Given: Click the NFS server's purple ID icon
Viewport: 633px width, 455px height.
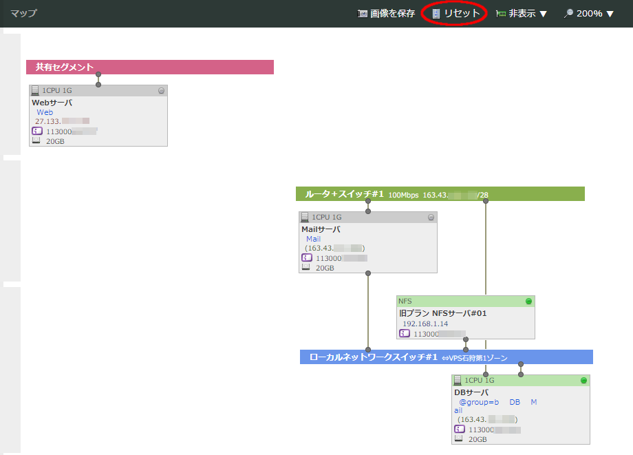Looking at the screenshot, I should pos(404,333).
